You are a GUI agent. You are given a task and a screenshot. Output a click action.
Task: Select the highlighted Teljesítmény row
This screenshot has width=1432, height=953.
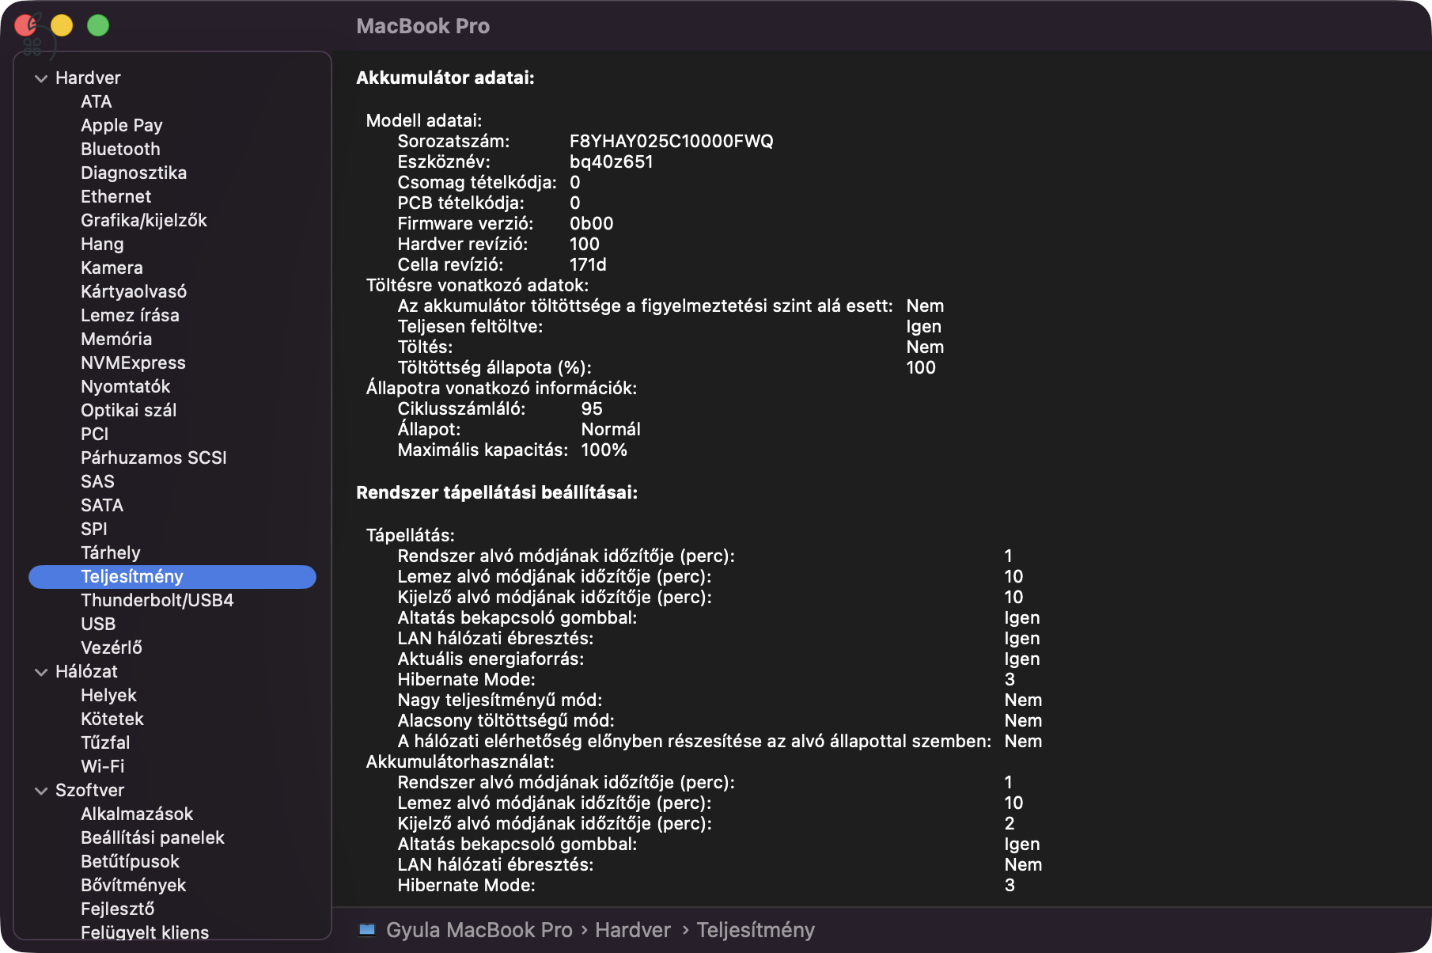point(172,577)
